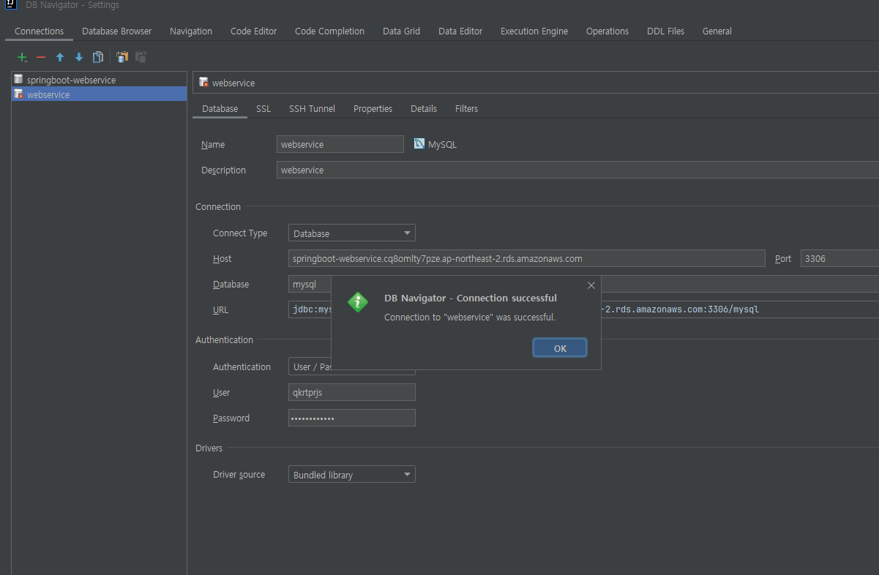
Task: Click the Connection section heading
Action: pos(218,207)
